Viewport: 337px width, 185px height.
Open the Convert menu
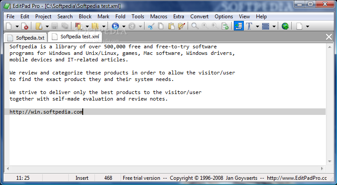pyautogui.click(x=199, y=17)
